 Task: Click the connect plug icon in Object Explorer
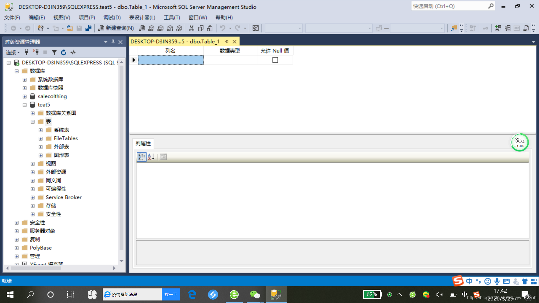26,52
